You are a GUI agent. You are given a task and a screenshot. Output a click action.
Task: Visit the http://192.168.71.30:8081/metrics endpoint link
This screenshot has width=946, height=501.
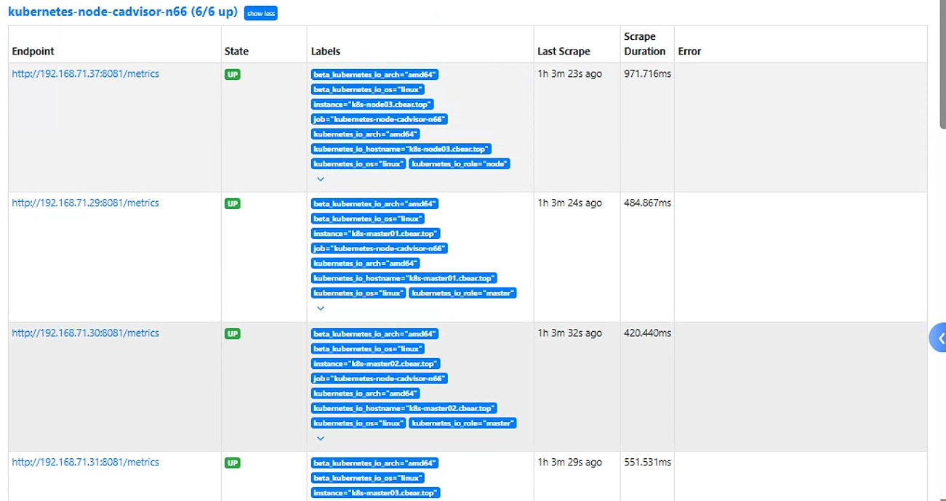(x=86, y=333)
